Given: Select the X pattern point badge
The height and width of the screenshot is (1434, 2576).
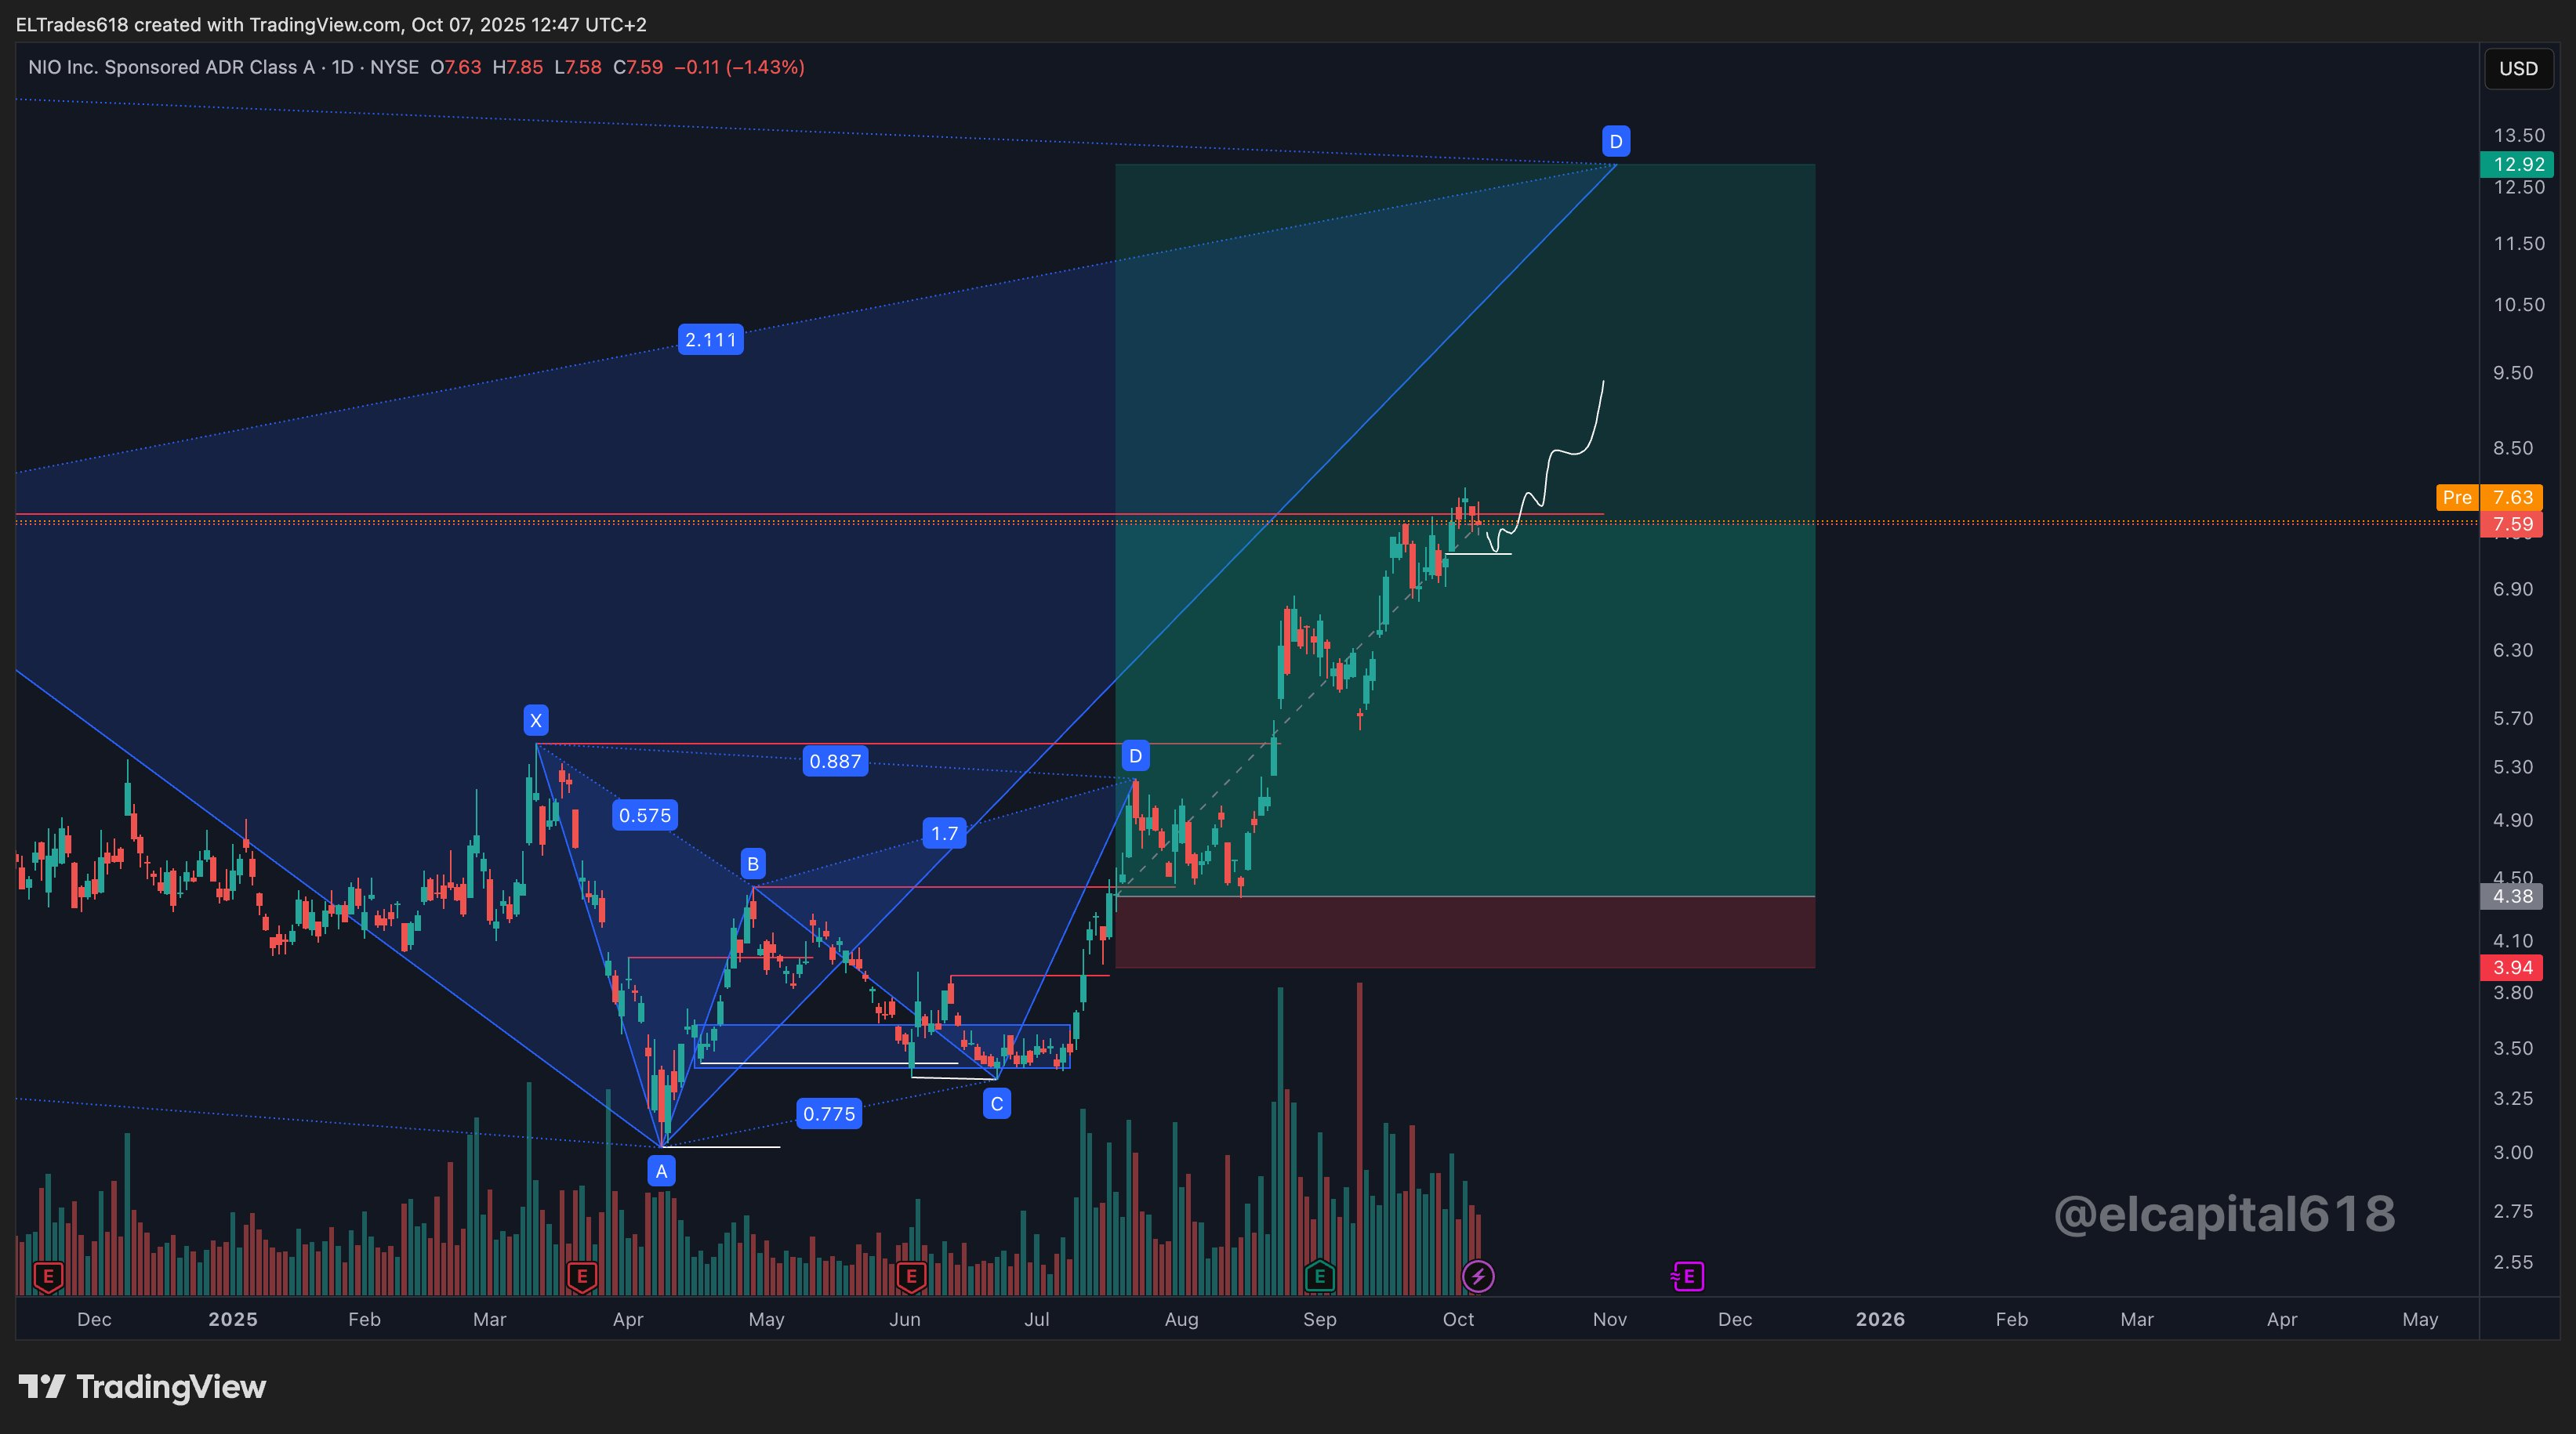Looking at the screenshot, I should (x=536, y=719).
